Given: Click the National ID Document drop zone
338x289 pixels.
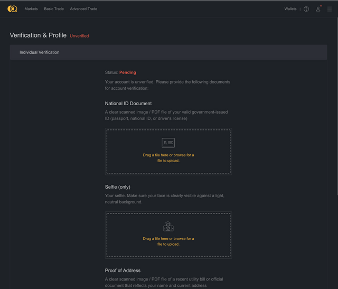Looking at the screenshot, I should coord(168,152).
